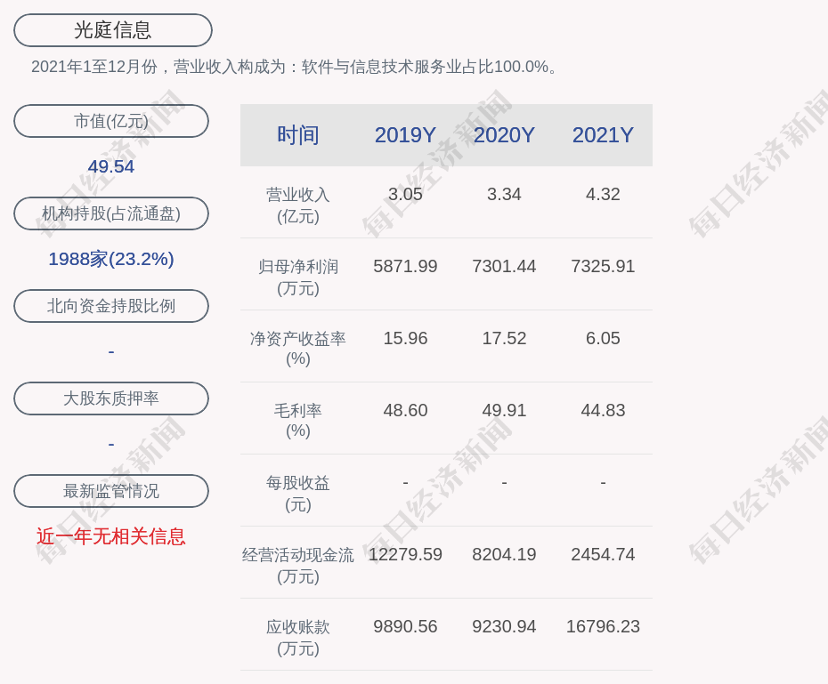Select the red text 近一年无相关信息
828x684 pixels.
(111, 537)
